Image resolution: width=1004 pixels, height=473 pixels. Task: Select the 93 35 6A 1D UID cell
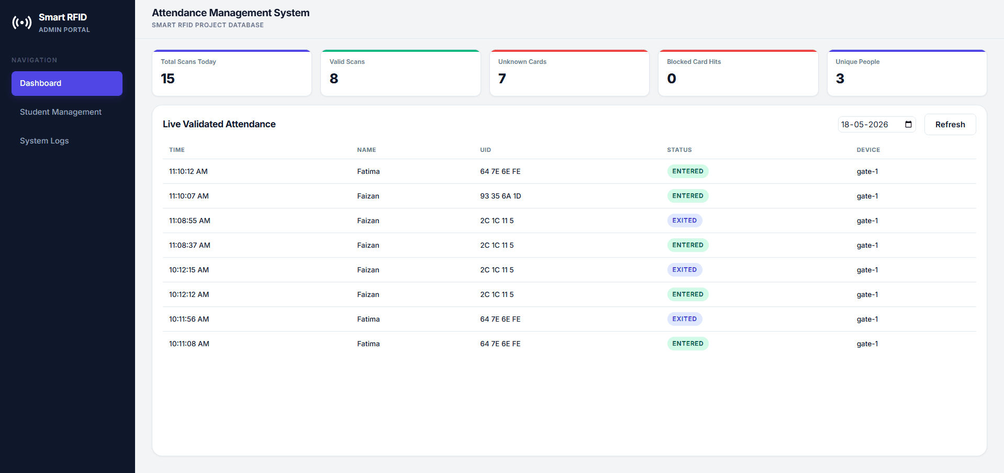(500, 196)
